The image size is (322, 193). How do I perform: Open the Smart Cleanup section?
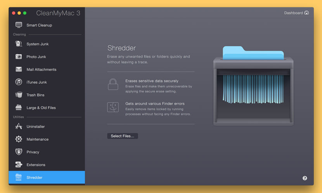47,25
